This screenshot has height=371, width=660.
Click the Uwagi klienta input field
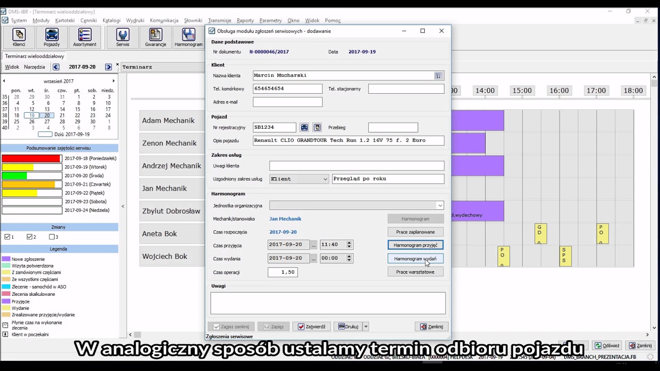pyautogui.click(x=356, y=166)
